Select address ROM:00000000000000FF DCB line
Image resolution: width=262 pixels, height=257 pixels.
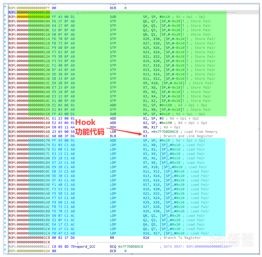pos(67,8)
